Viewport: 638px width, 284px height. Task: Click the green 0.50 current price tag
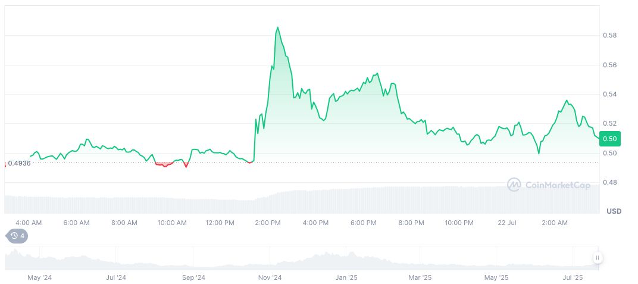pos(611,139)
